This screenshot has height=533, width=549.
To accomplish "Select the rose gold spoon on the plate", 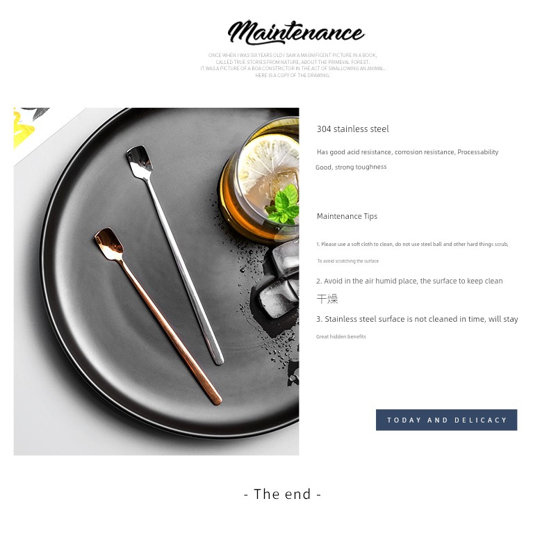I will tap(158, 316).
